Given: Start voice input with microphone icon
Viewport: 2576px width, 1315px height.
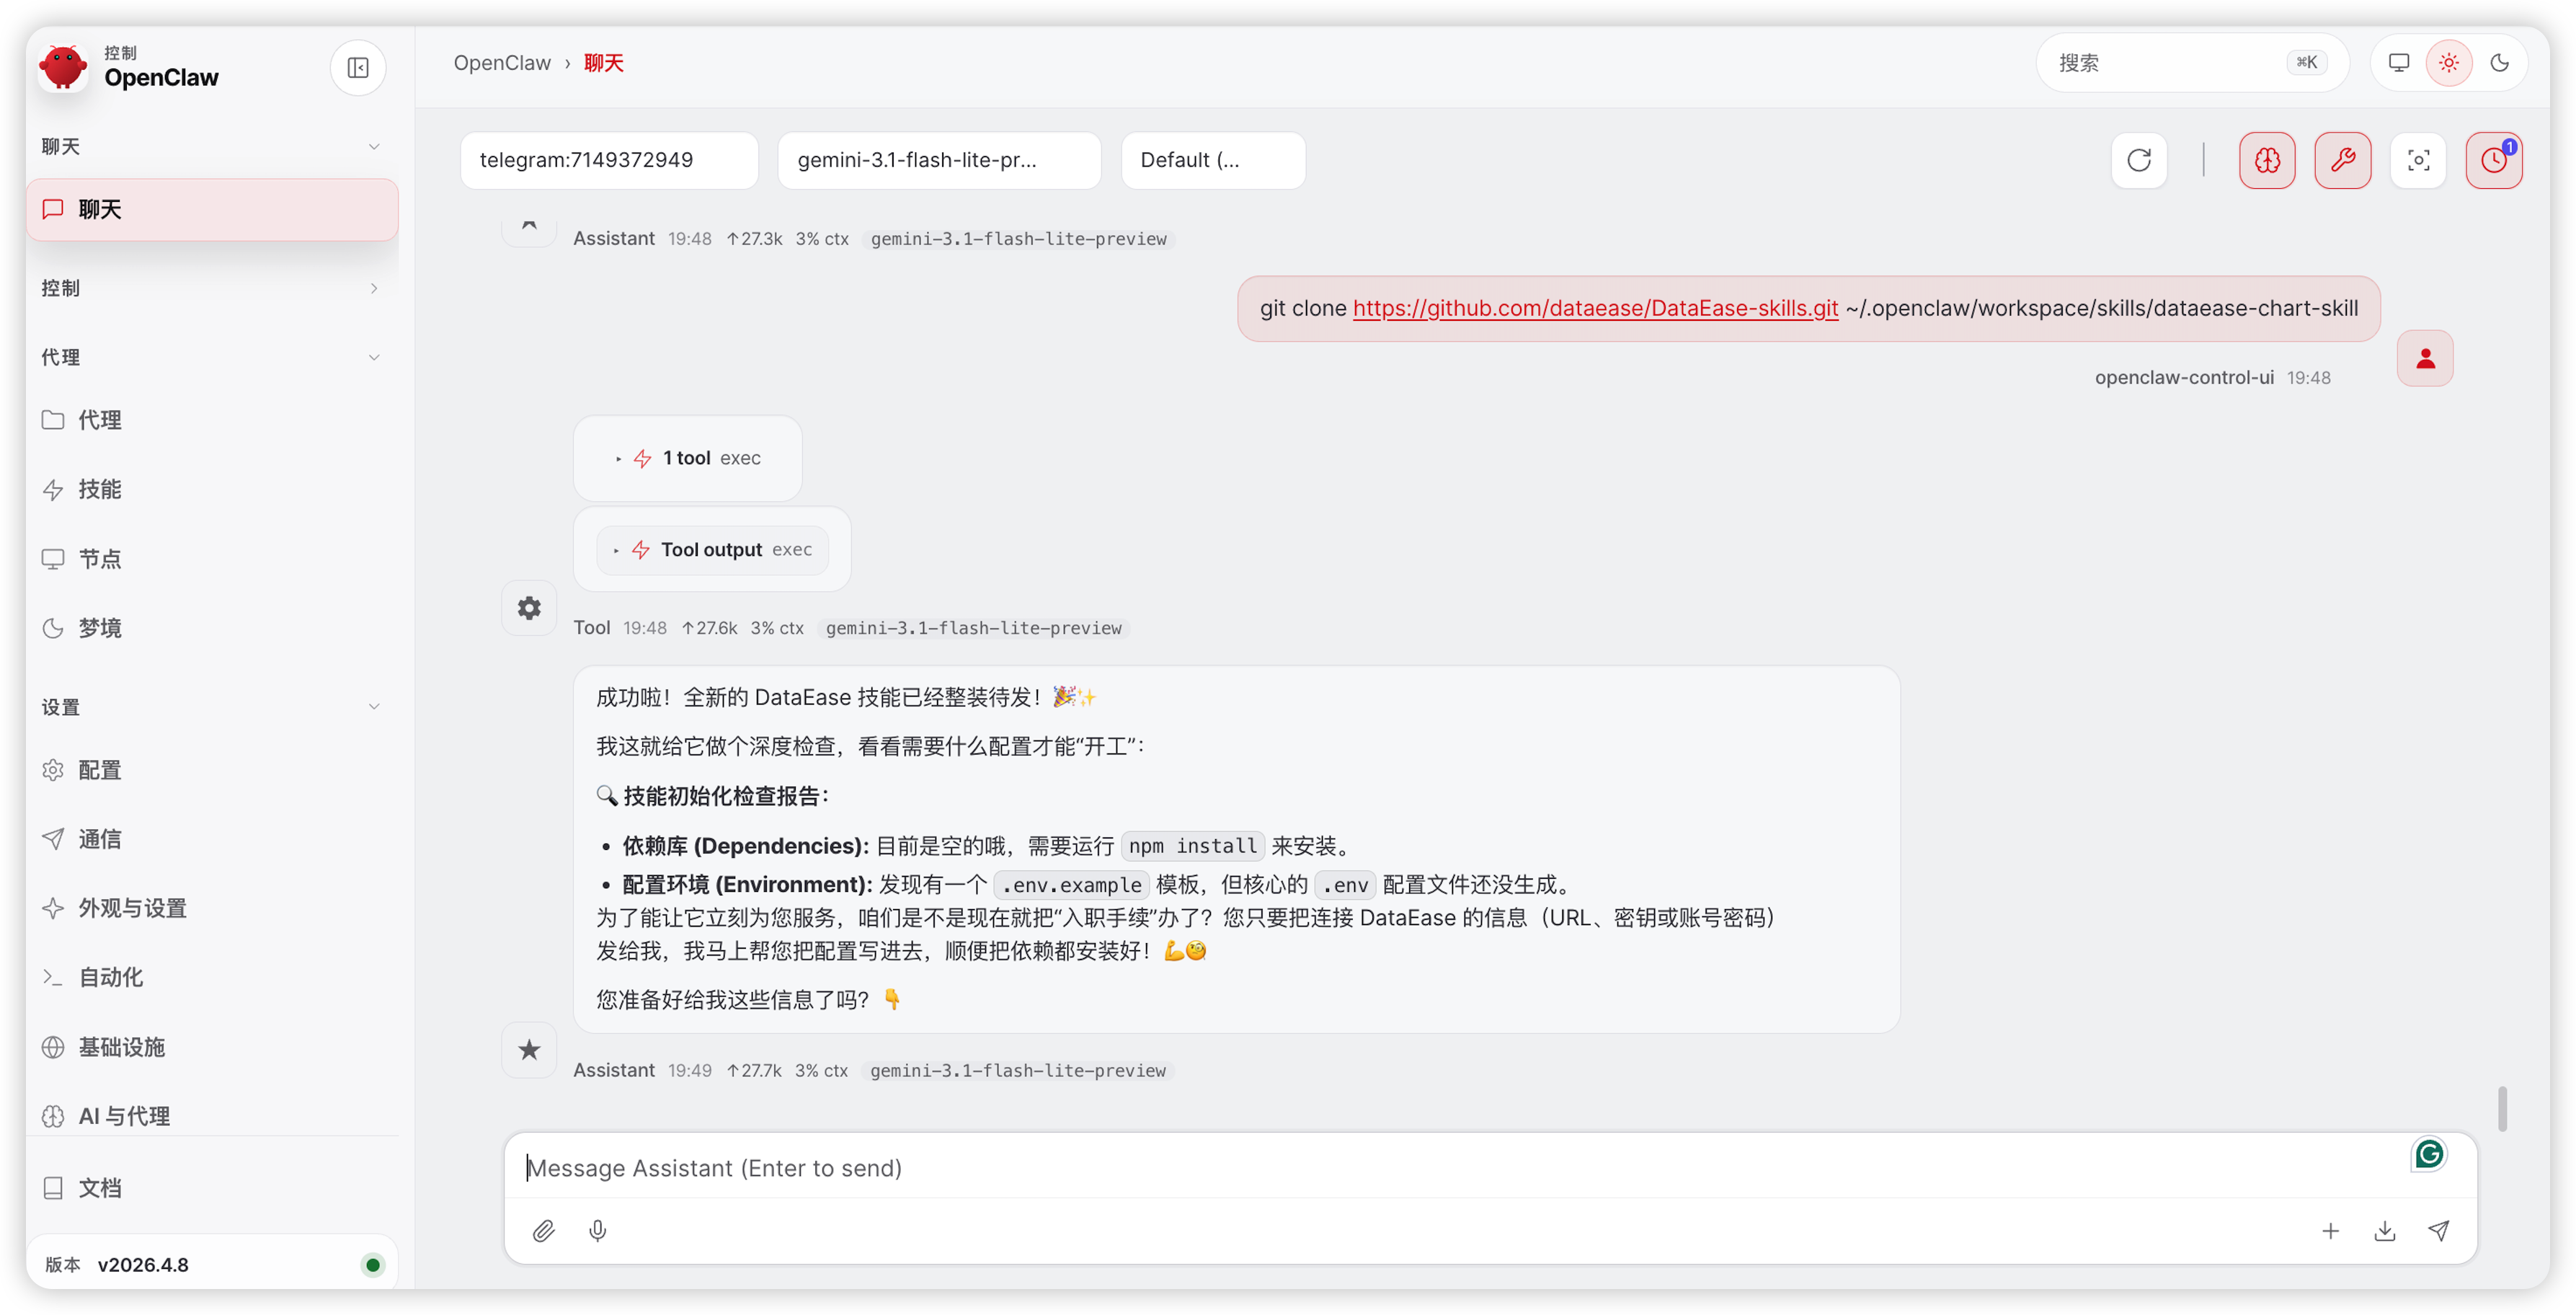Looking at the screenshot, I should [598, 1231].
